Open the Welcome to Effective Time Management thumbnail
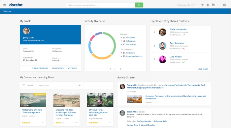 [33, 100]
